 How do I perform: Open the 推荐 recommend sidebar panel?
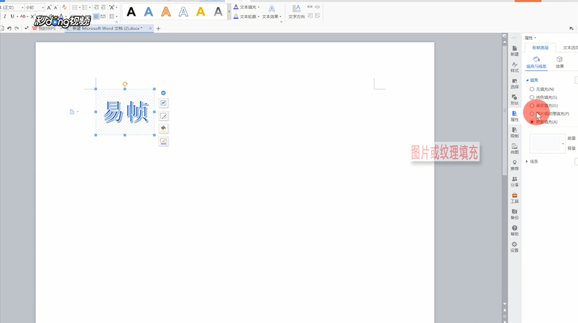[x=514, y=165]
